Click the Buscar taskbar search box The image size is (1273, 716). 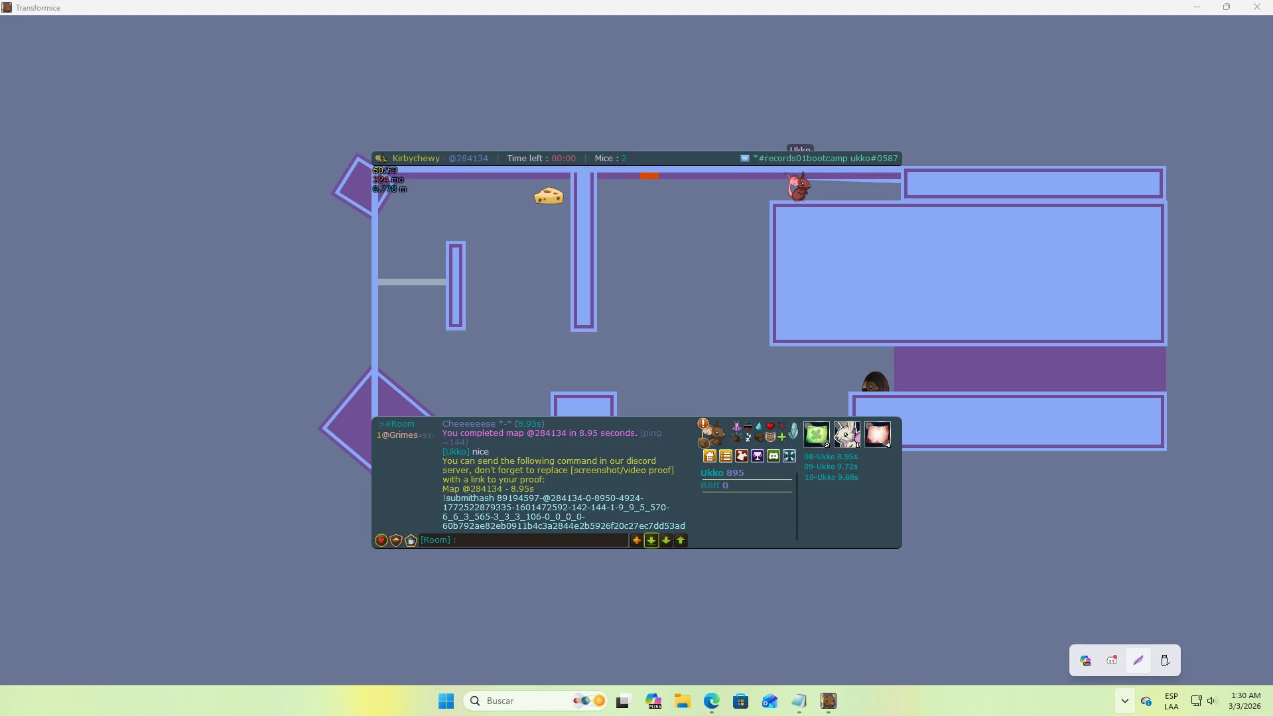coord(536,701)
